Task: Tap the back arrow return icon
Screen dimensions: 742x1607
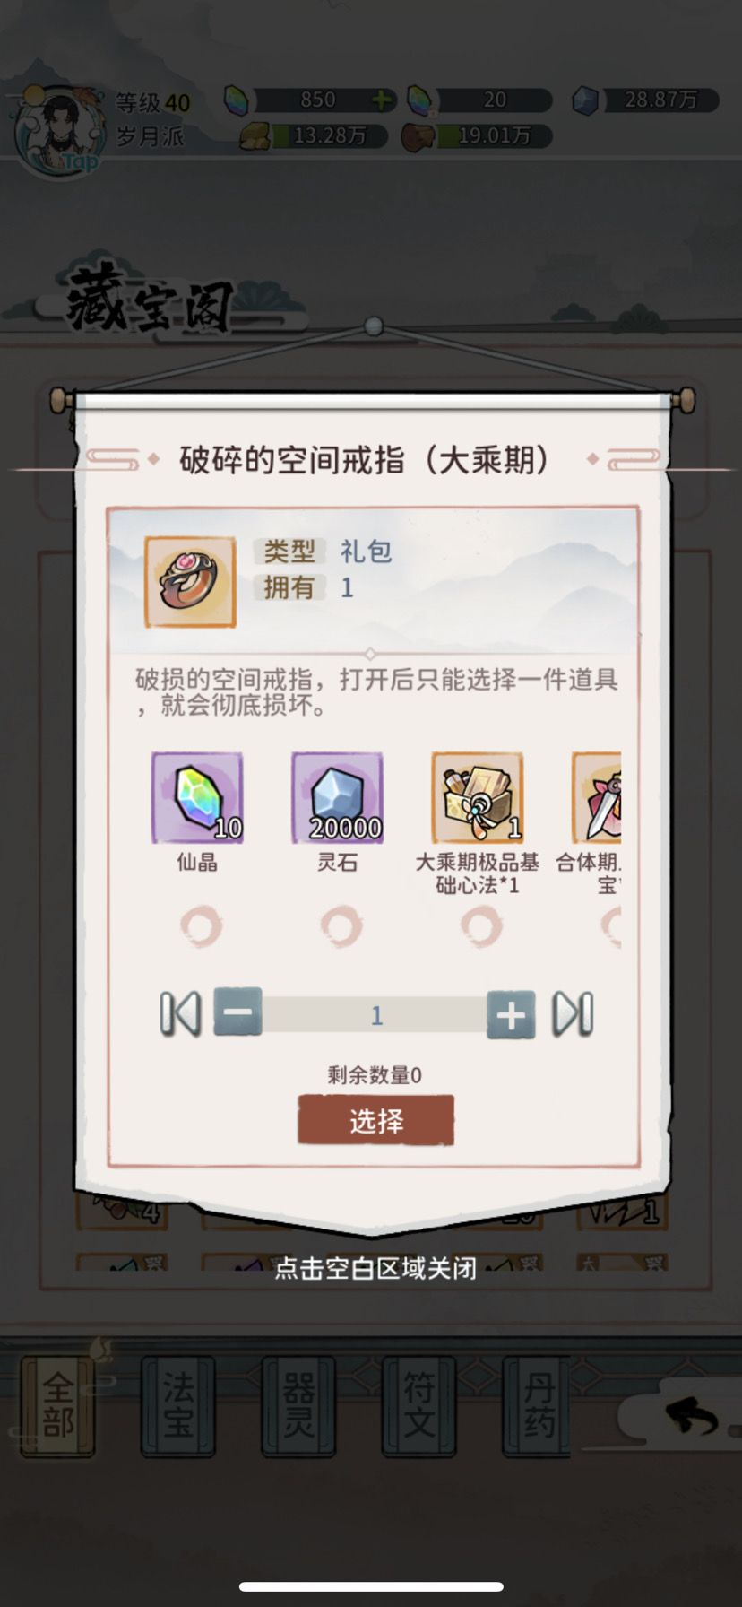Action: point(691,1417)
